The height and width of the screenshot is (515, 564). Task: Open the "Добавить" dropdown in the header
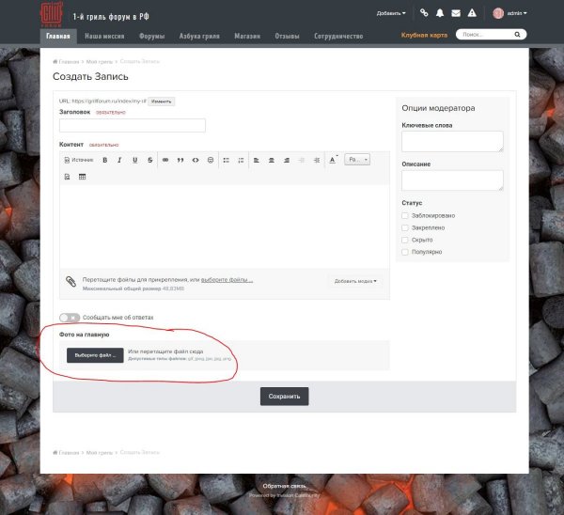(x=391, y=13)
